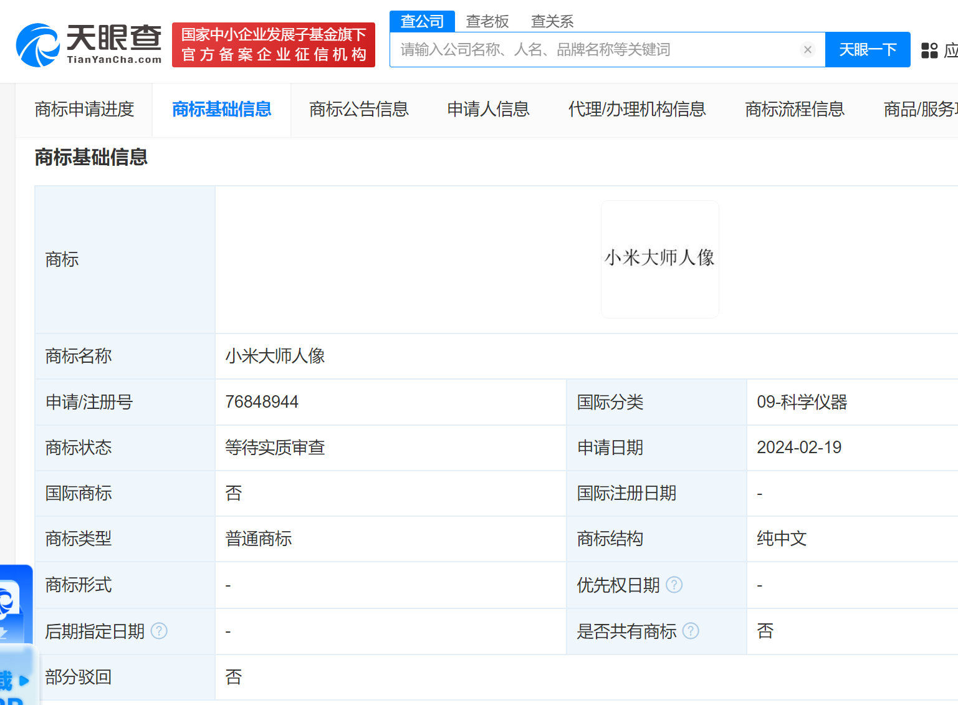958x705 pixels.
Task: Click the 商标类型 label cell
Action: 125,539
